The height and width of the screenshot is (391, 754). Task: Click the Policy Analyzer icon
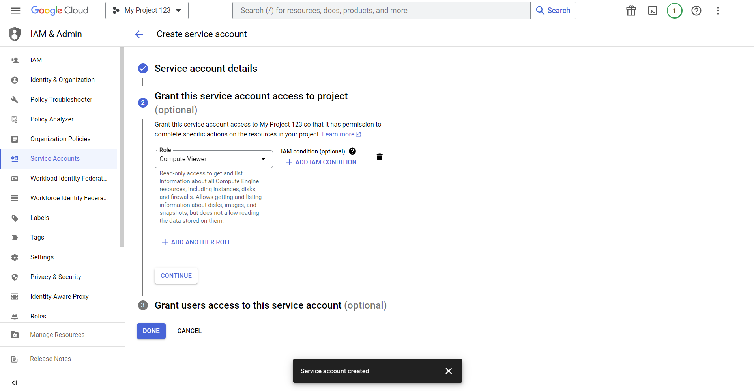15,119
